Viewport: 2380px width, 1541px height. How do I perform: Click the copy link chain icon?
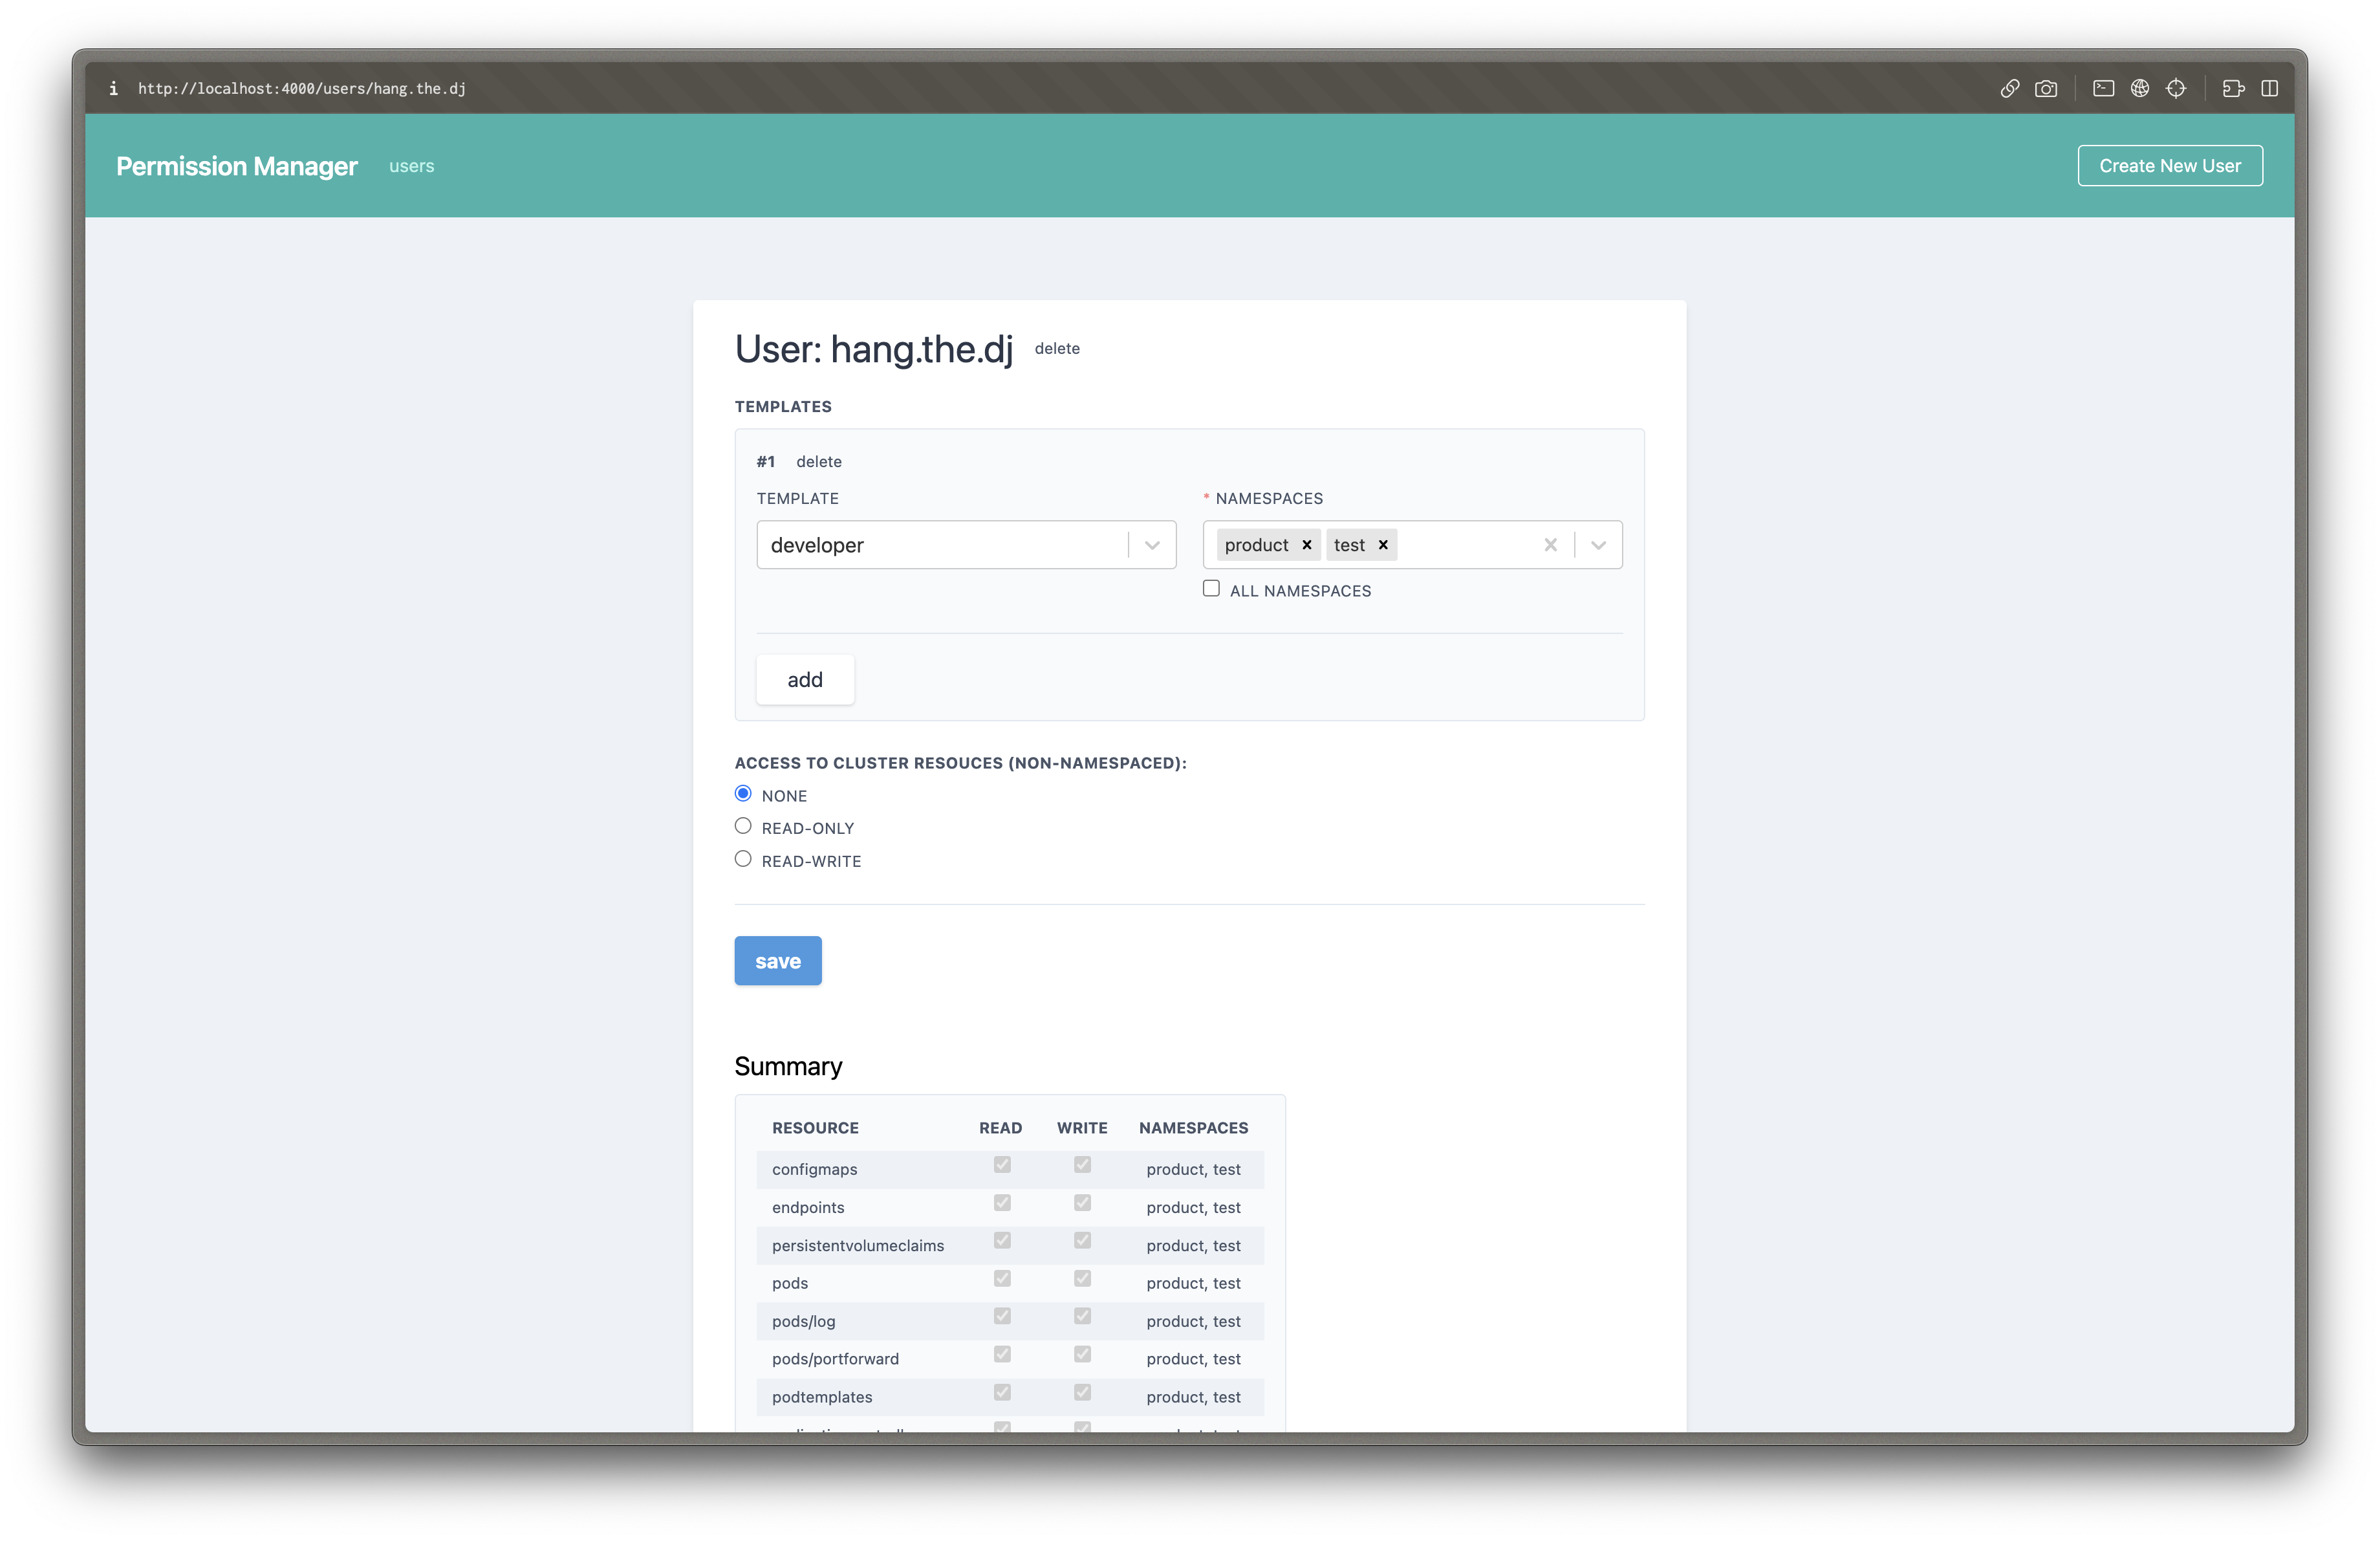[2009, 89]
